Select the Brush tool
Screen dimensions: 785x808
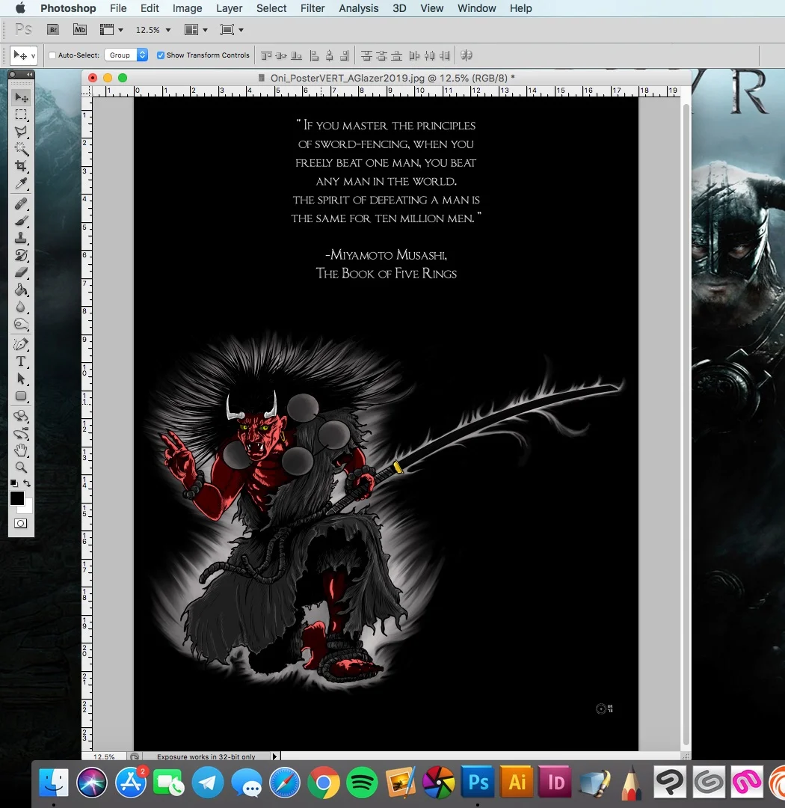tap(21, 221)
